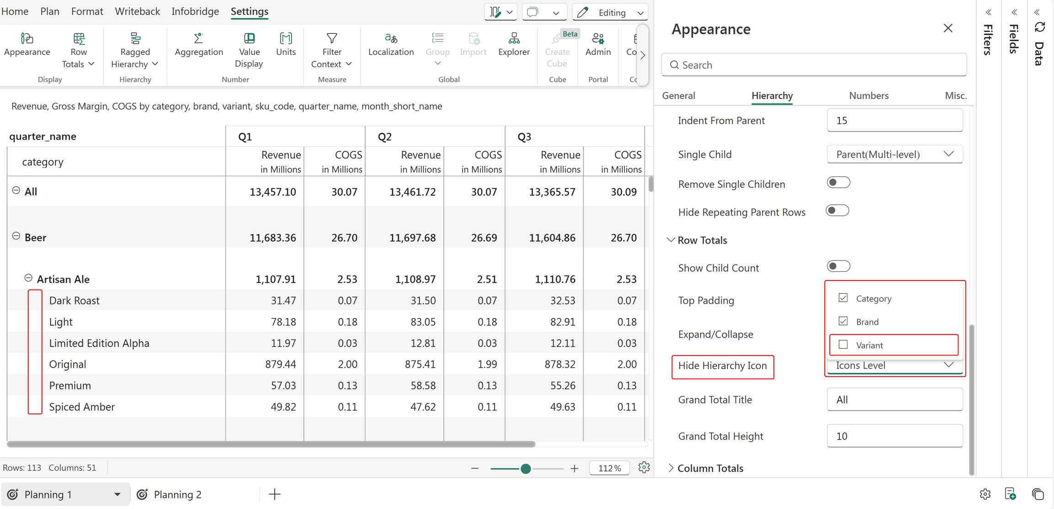1054x509 pixels.
Task: Click the Grand Total Title field
Action: pos(894,399)
